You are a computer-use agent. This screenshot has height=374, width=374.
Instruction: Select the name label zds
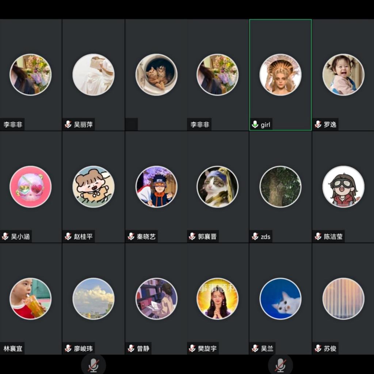266,237
